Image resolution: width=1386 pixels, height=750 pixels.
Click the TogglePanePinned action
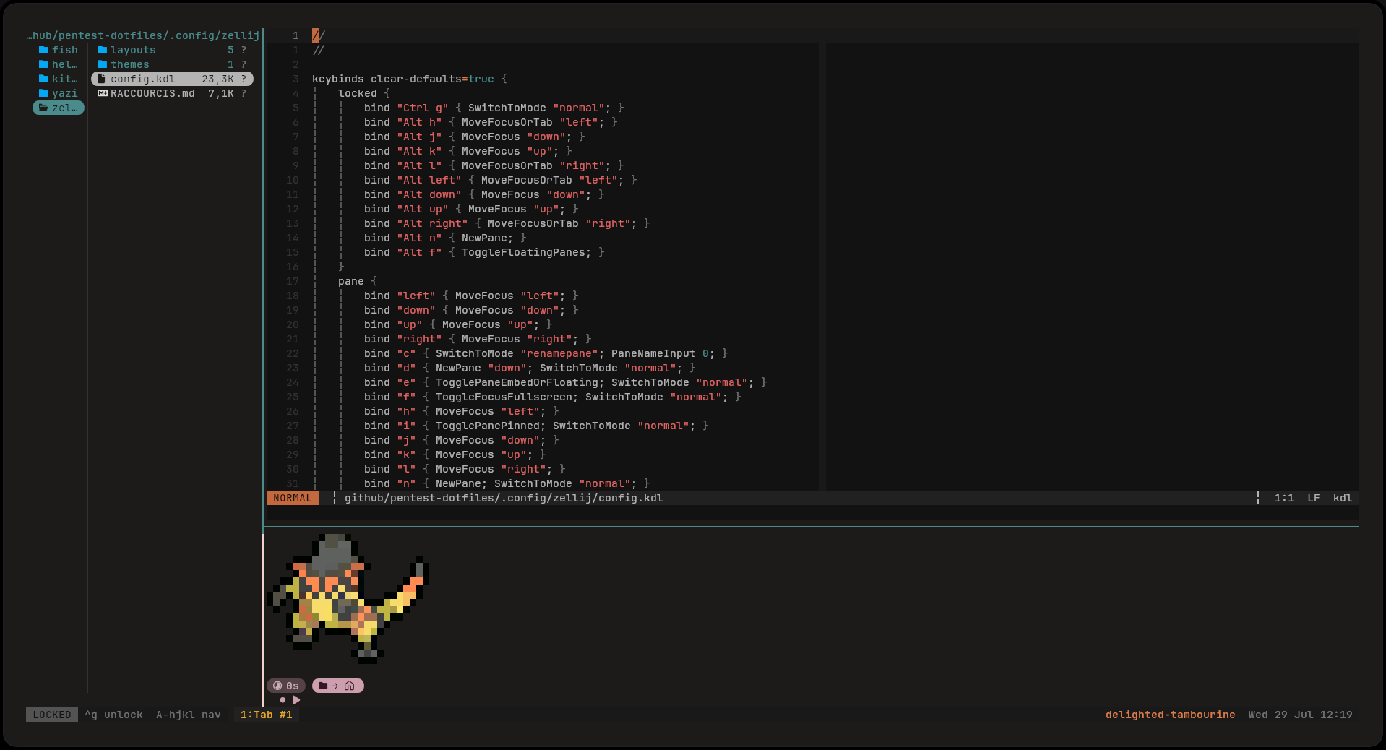point(488,426)
